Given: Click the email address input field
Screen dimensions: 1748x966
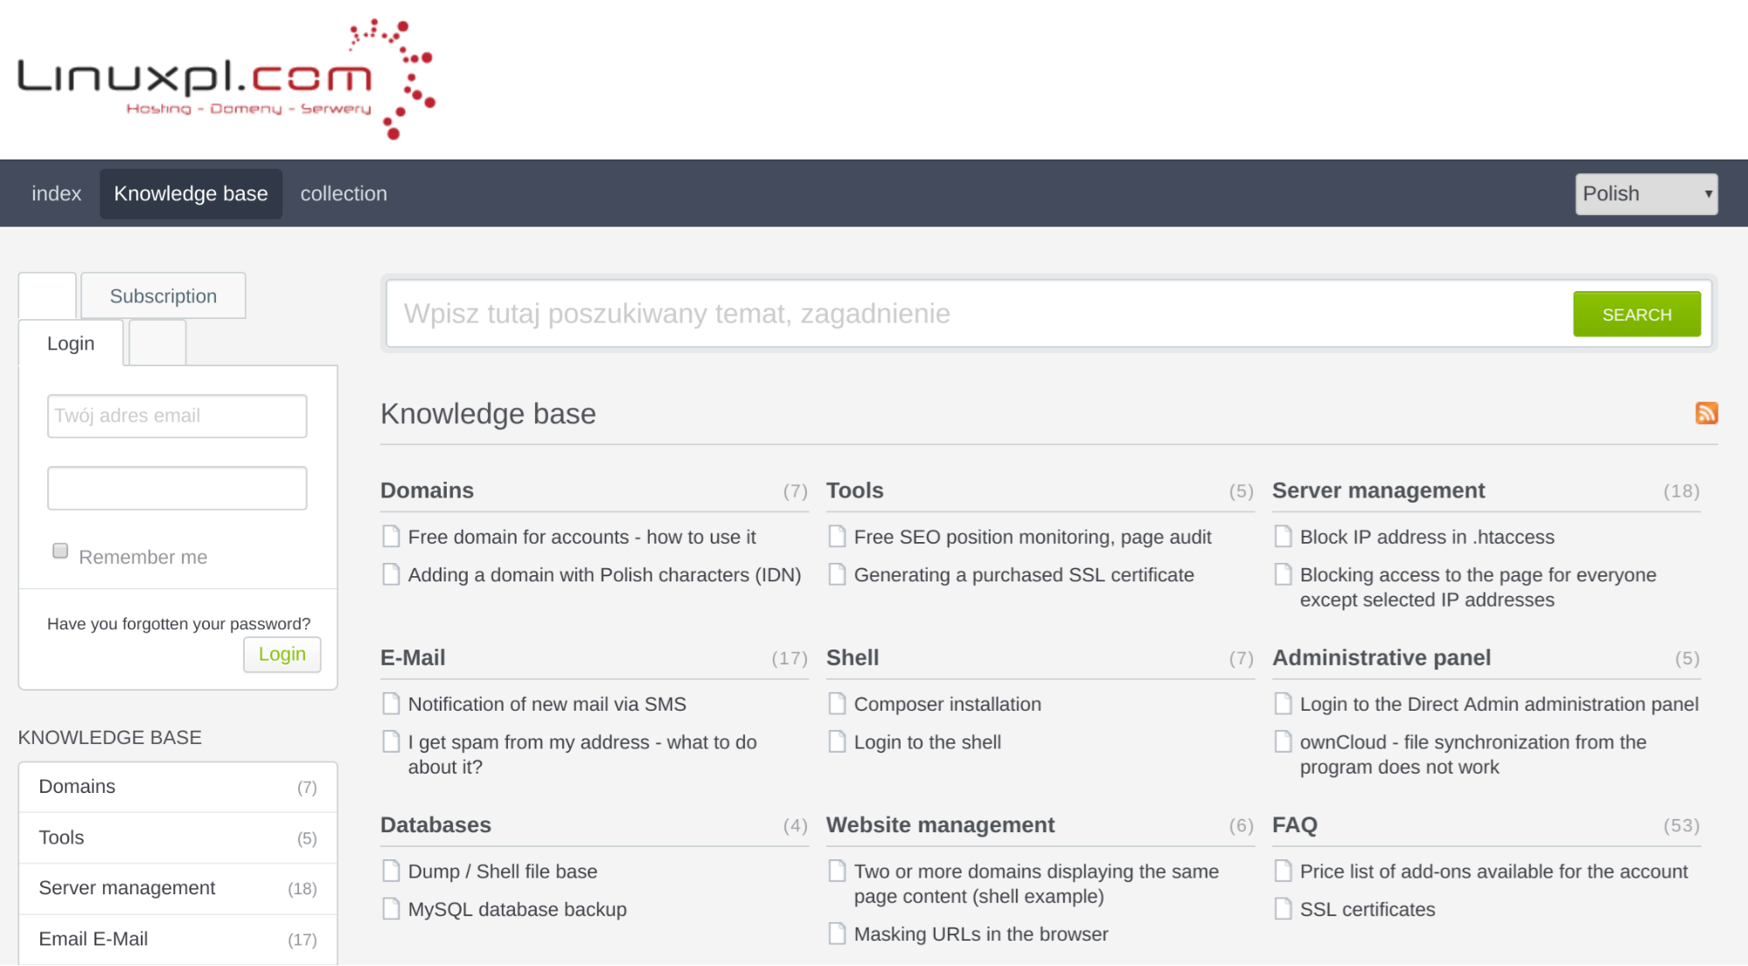Looking at the screenshot, I should pyautogui.click(x=178, y=415).
